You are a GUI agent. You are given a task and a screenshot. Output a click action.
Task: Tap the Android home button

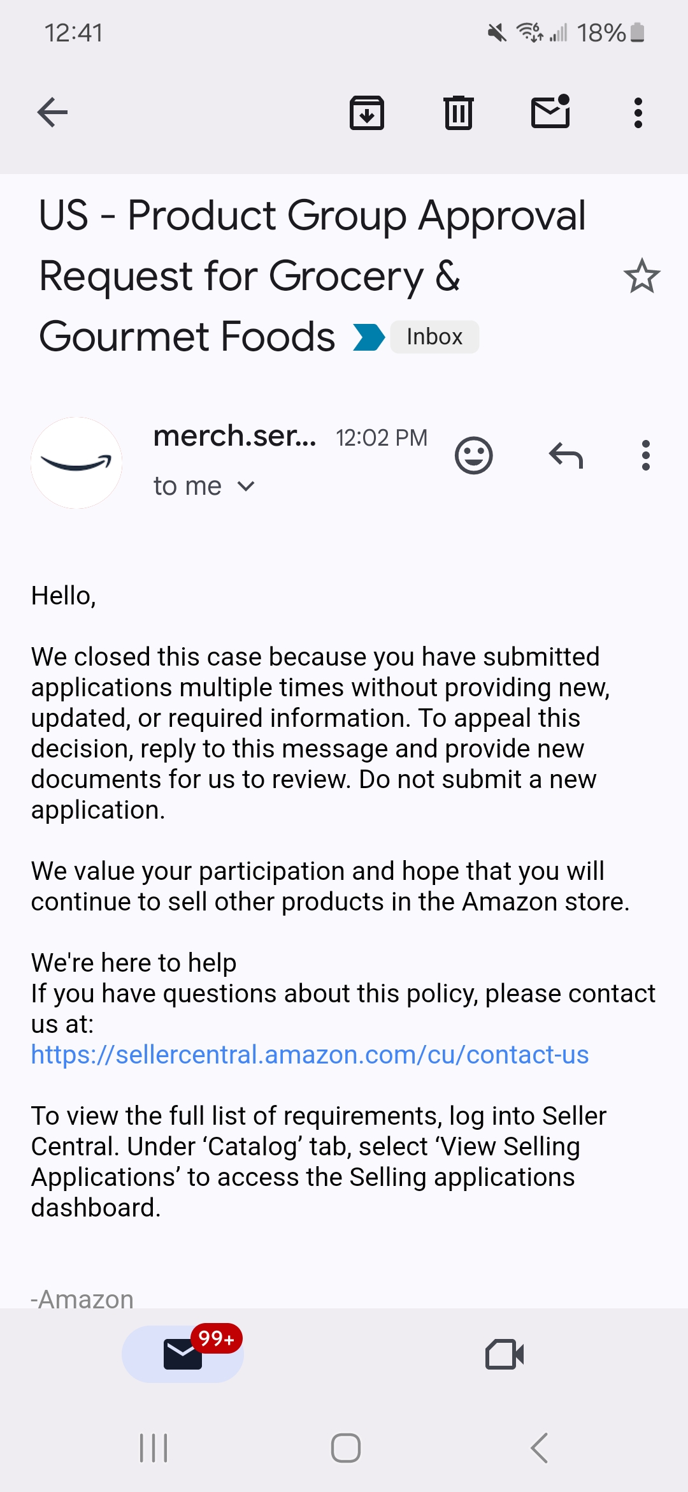tap(346, 1448)
